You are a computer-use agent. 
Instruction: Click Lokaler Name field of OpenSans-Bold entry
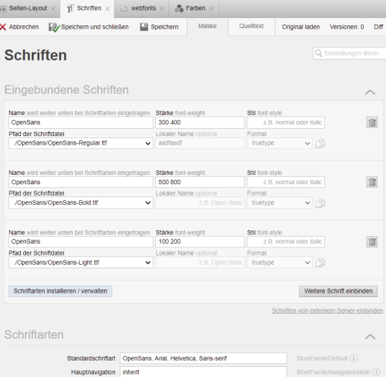point(200,203)
